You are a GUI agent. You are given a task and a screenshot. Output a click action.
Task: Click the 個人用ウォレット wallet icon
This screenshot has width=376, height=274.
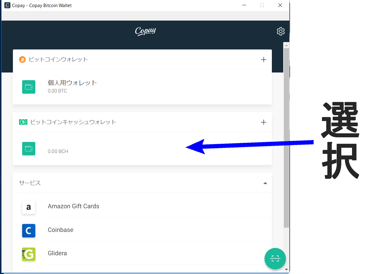(x=29, y=87)
